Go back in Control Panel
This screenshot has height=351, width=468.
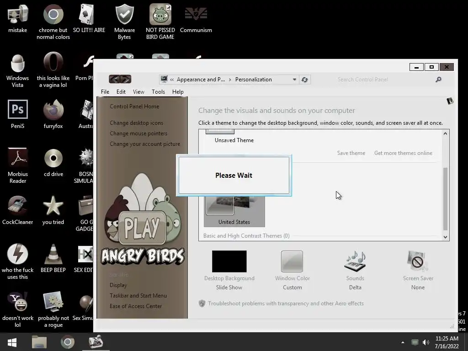click(114, 79)
